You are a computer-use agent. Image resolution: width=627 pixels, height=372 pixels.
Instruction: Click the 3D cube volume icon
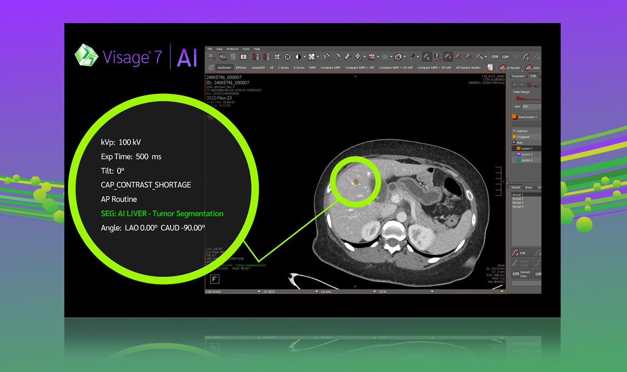click(x=398, y=57)
